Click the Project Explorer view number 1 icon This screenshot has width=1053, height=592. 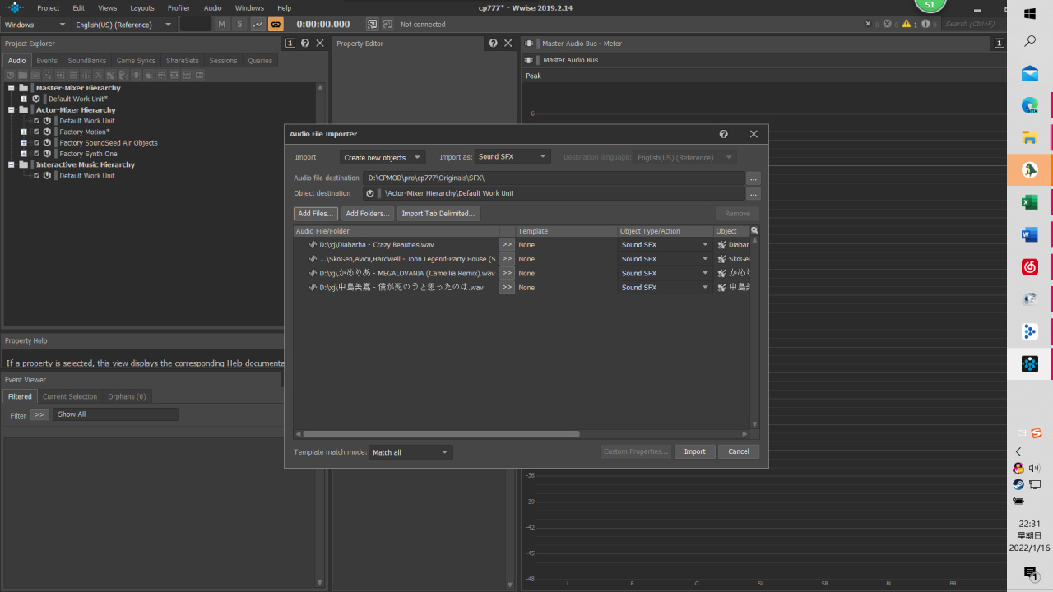point(290,43)
